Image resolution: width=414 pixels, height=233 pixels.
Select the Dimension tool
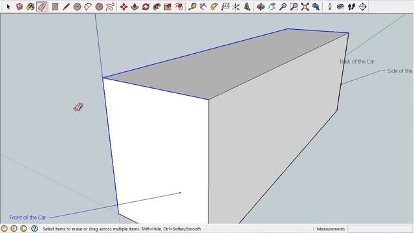click(x=202, y=7)
